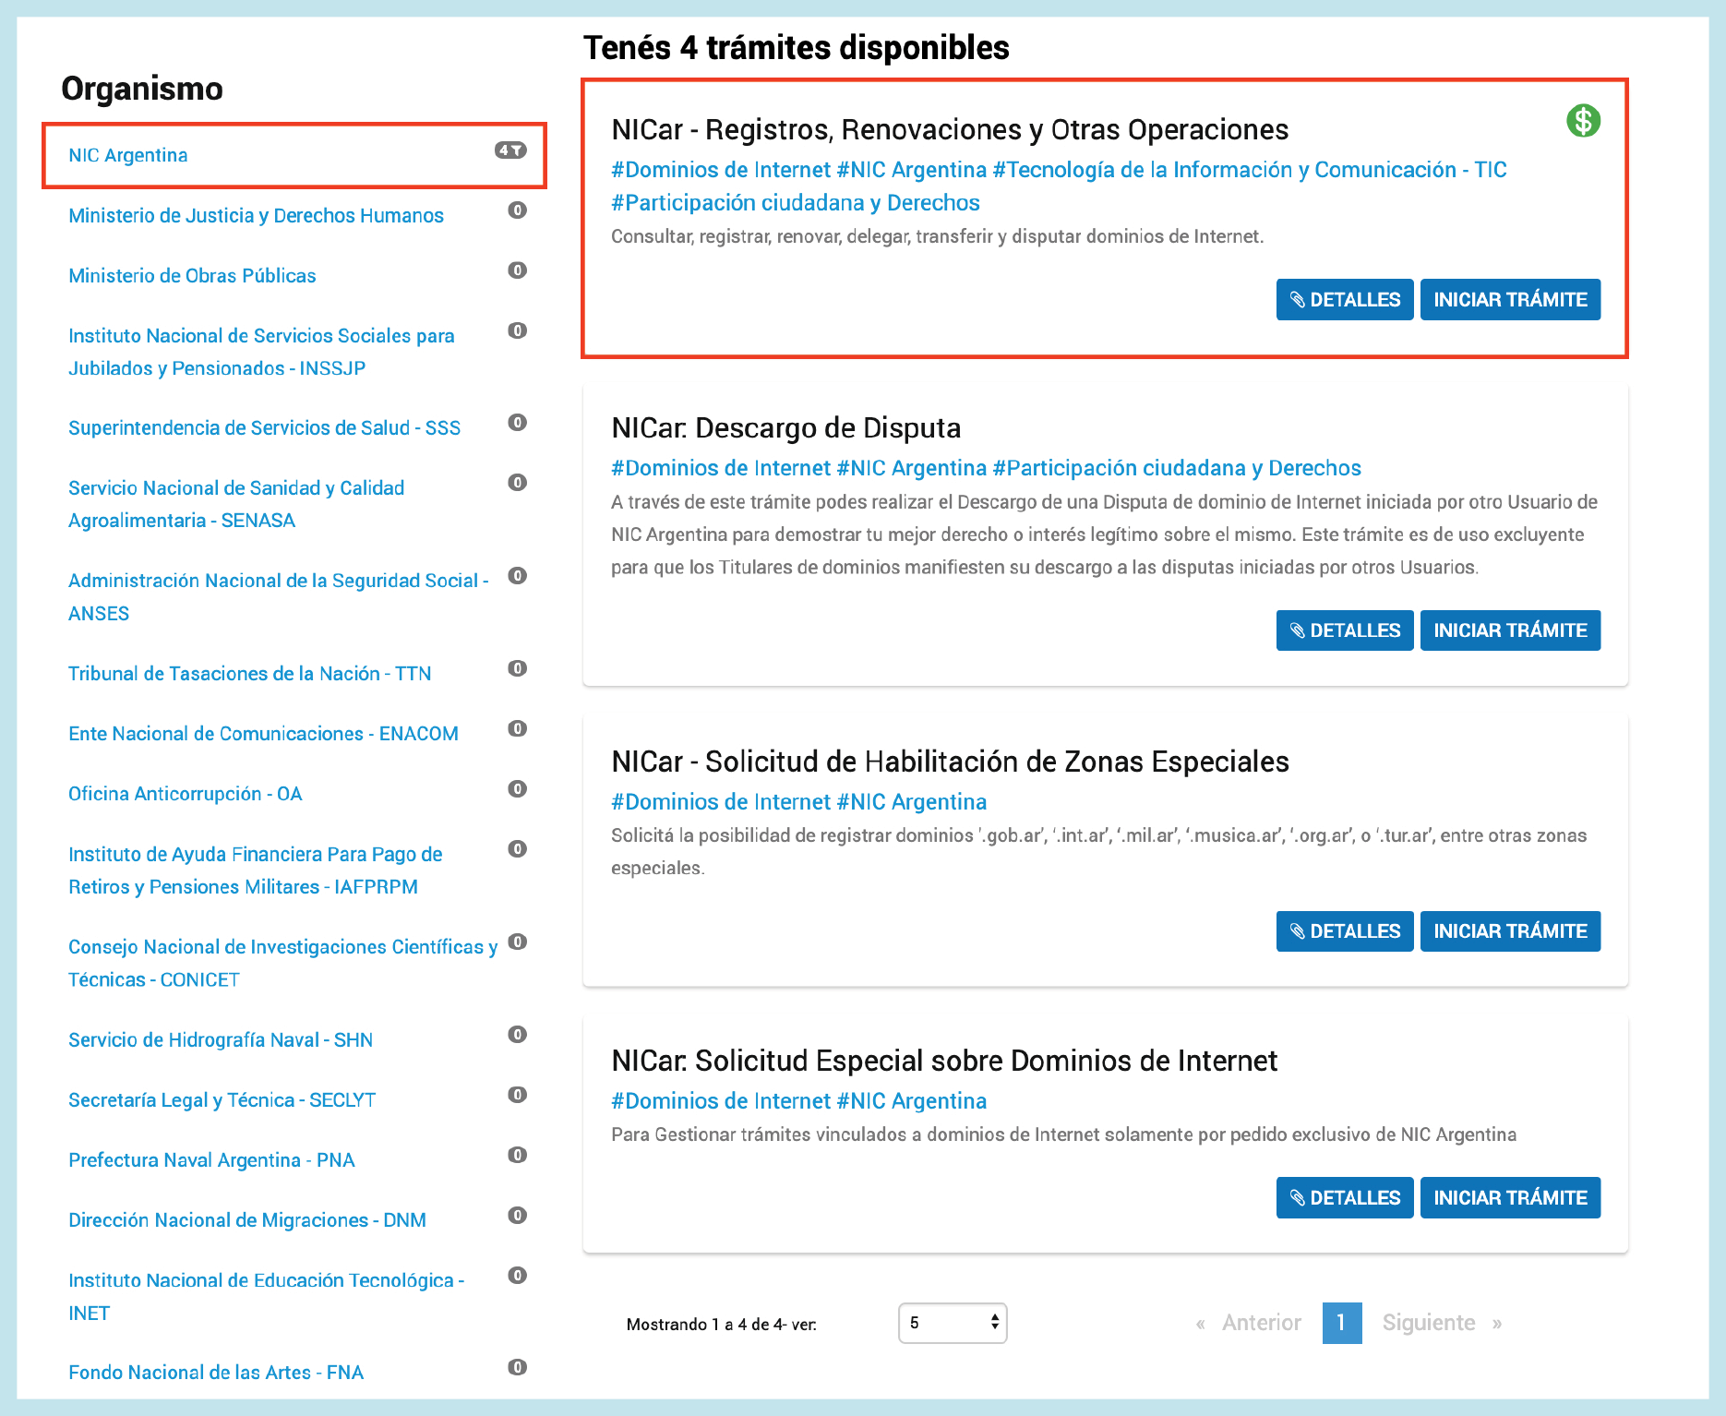Image resolution: width=1726 pixels, height=1416 pixels.
Task: View details of Solicitud de Habilitación de Zonas Especiales
Action: (1344, 931)
